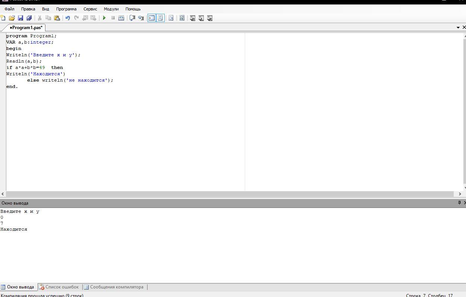Save the current program with floppy icon
The image size is (466, 297).
coord(20,18)
